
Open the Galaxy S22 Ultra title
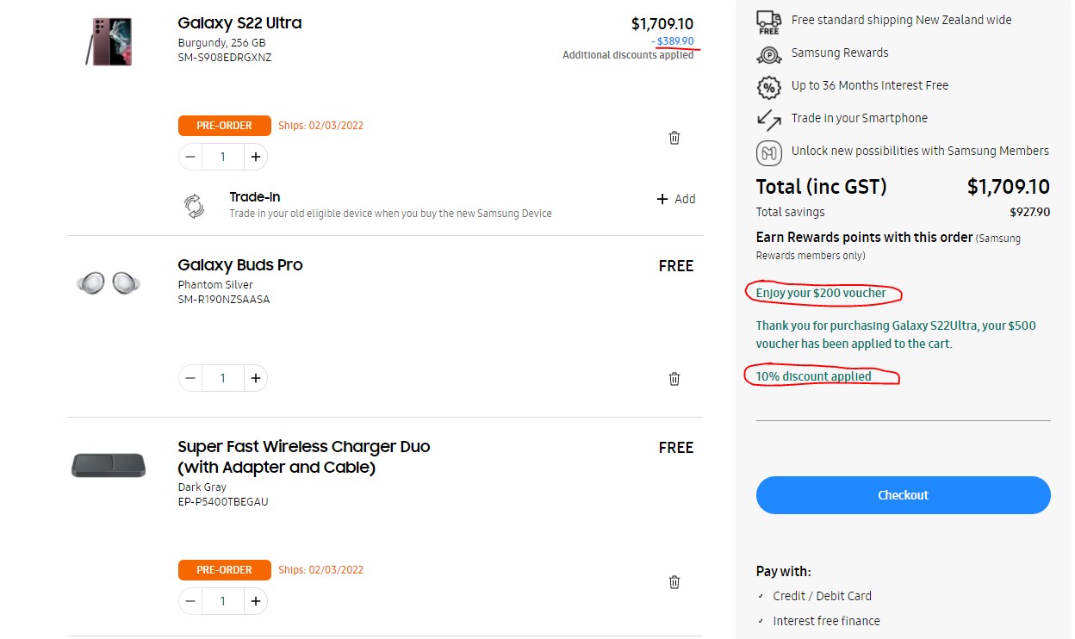click(x=239, y=23)
